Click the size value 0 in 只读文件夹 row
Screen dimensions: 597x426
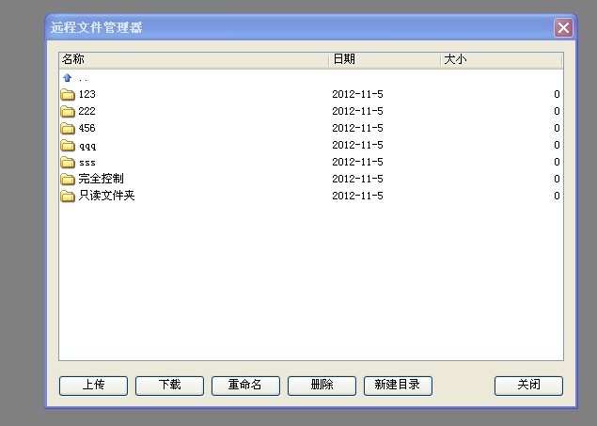(x=557, y=196)
